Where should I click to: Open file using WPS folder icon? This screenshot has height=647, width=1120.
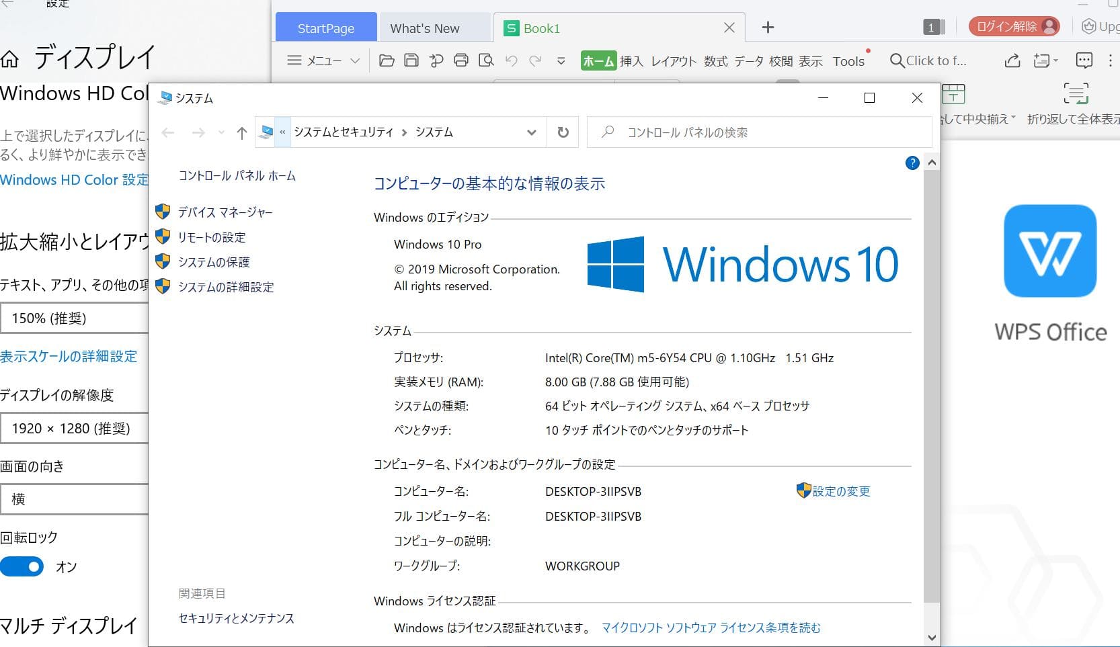[x=387, y=60]
